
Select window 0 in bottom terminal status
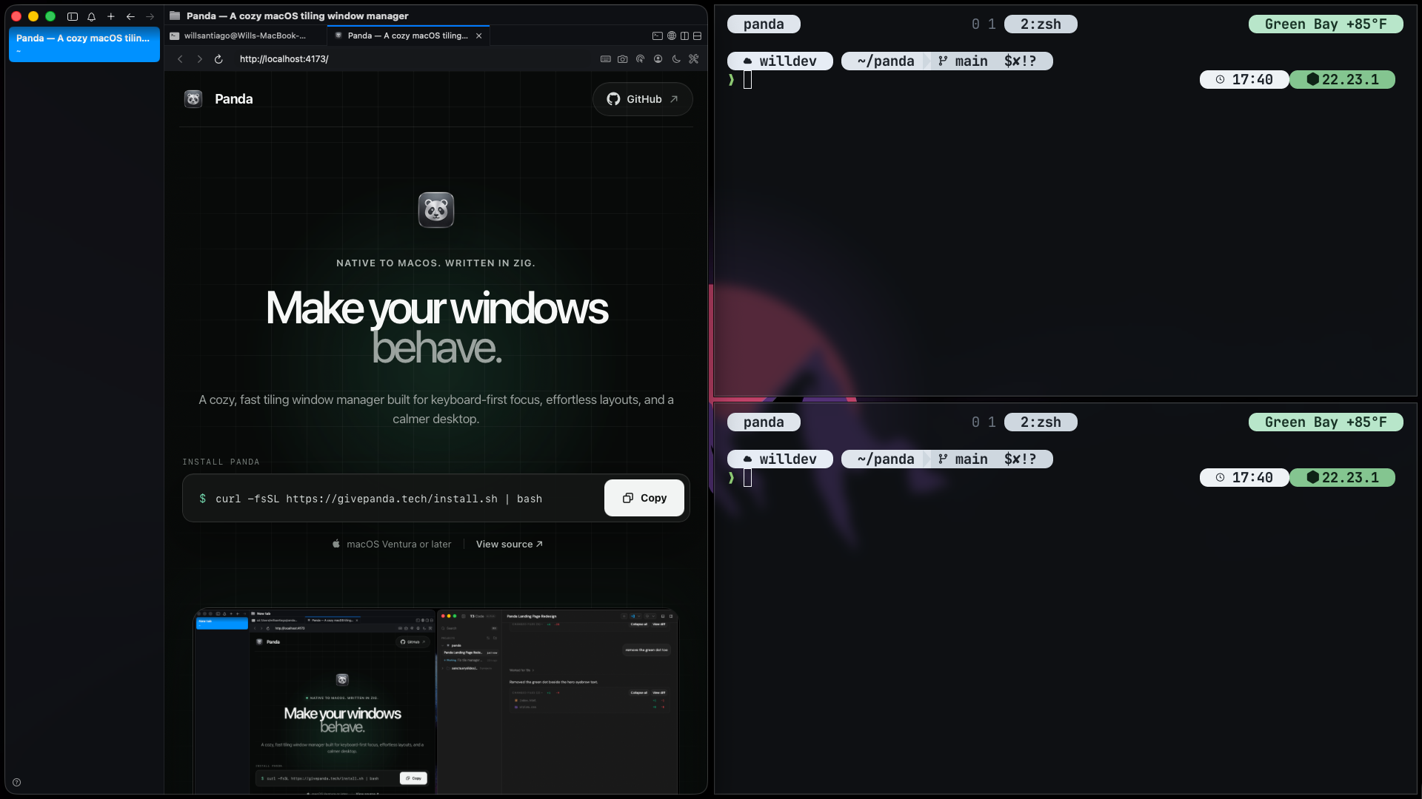[975, 422]
